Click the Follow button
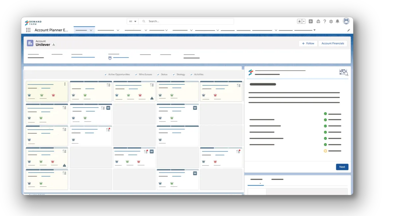This screenshot has height=216, width=398. 308,43
